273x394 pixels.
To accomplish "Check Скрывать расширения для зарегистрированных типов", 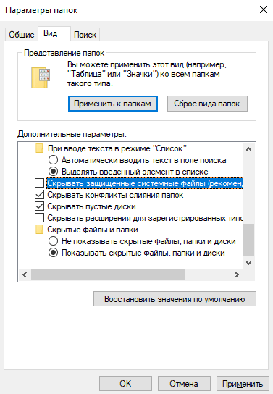I will (x=39, y=218).
